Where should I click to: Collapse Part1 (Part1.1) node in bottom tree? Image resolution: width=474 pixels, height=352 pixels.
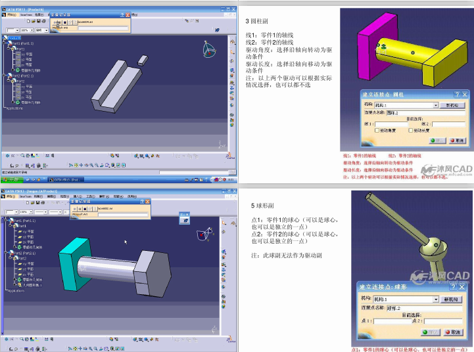pos(5,221)
